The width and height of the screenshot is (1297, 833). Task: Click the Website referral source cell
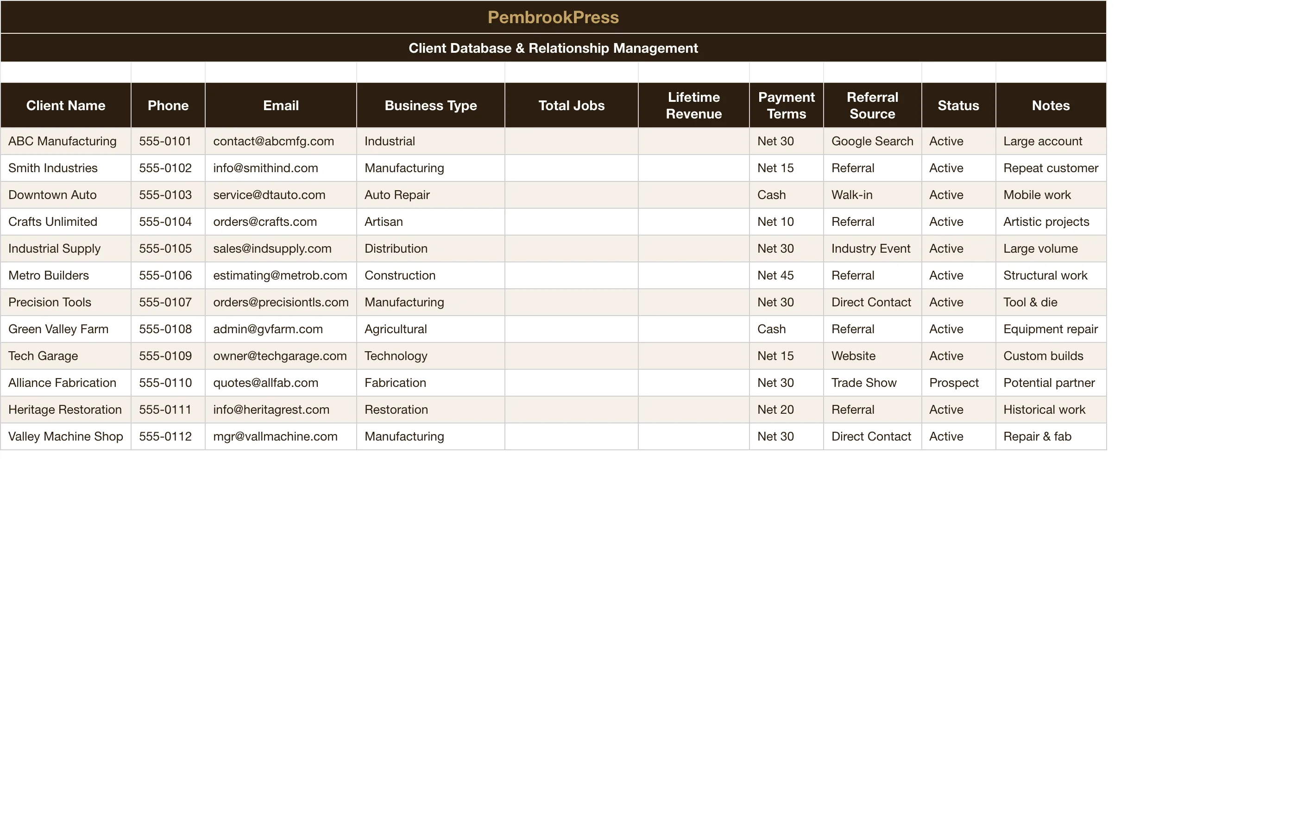(872, 356)
